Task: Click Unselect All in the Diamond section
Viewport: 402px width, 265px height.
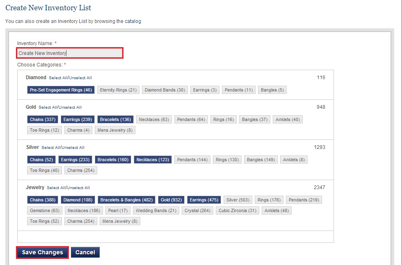Action: 80,78
